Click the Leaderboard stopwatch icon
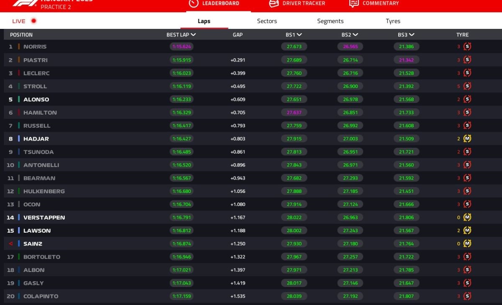The image size is (502, 305). point(193,3)
